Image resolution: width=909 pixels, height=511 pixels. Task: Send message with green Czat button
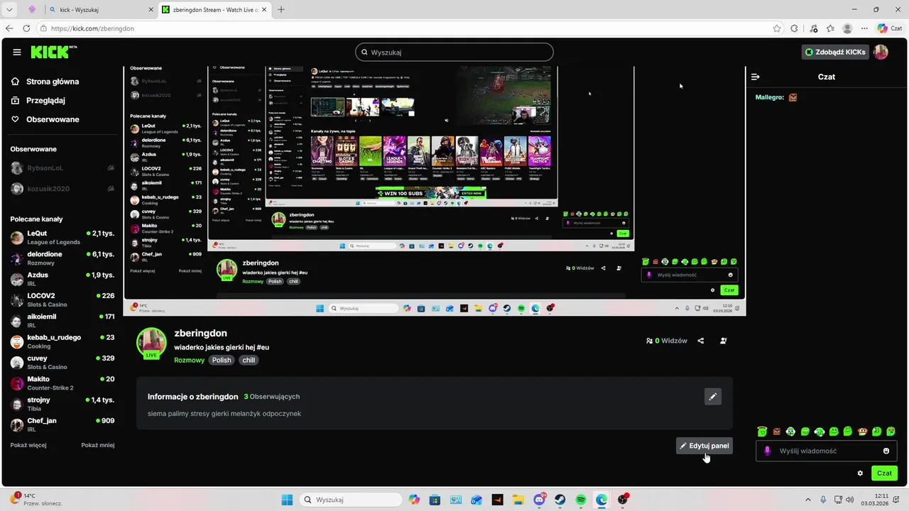884,473
